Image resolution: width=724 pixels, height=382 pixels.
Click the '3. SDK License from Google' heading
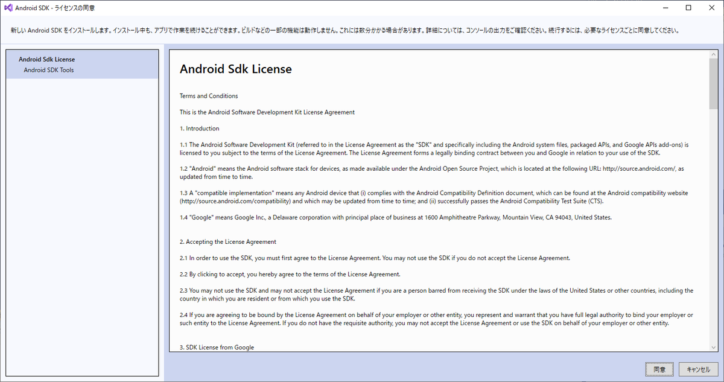click(217, 348)
